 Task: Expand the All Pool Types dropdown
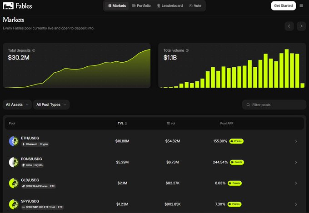pos(51,104)
